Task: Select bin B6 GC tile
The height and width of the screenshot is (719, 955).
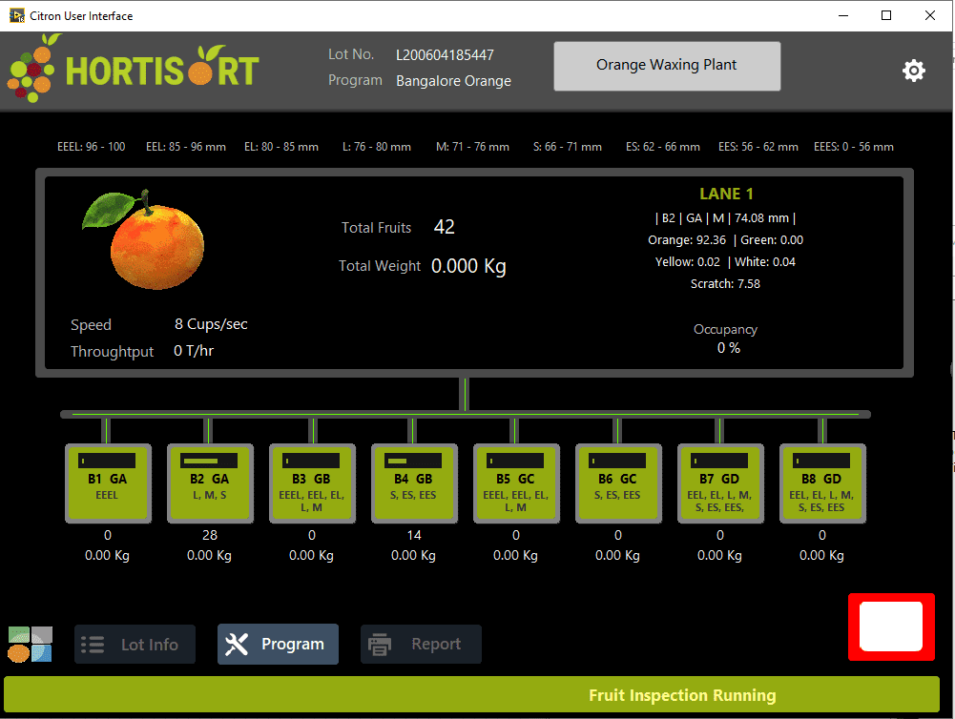Action: pos(618,483)
